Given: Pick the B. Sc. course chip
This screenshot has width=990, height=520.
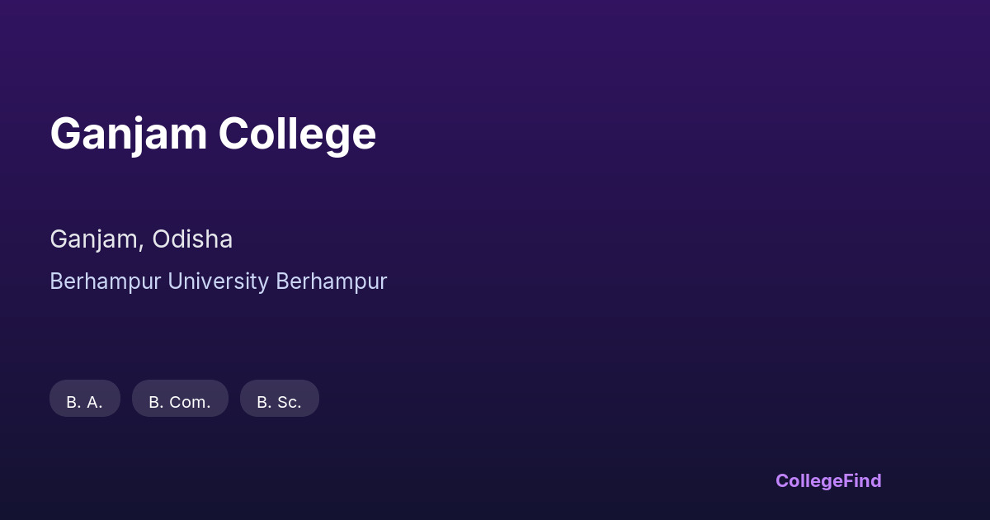Looking at the screenshot, I should [x=279, y=399].
